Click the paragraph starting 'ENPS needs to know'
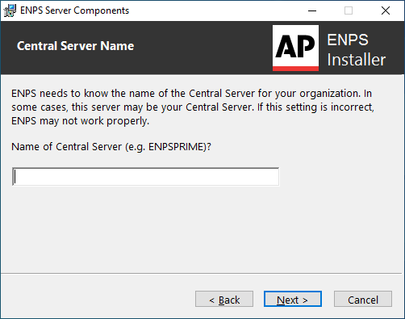405x319 pixels. [193, 107]
